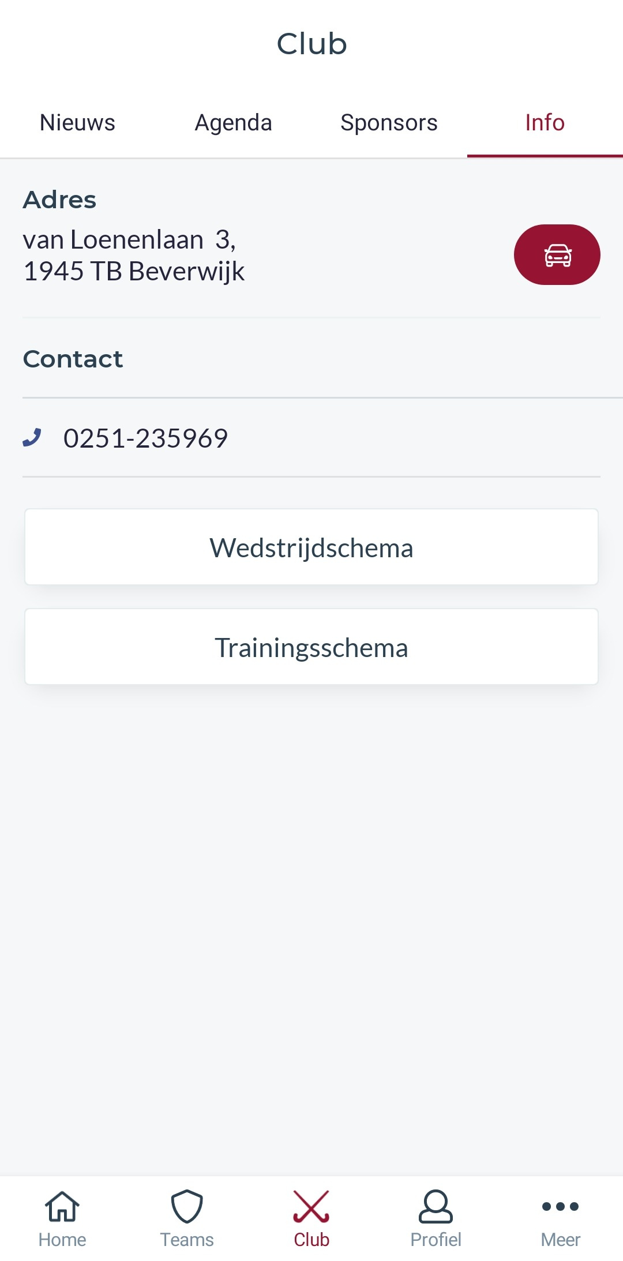623x1261 pixels.
Task: Tap the Contact section heading
Action: [x=73, y=359]
